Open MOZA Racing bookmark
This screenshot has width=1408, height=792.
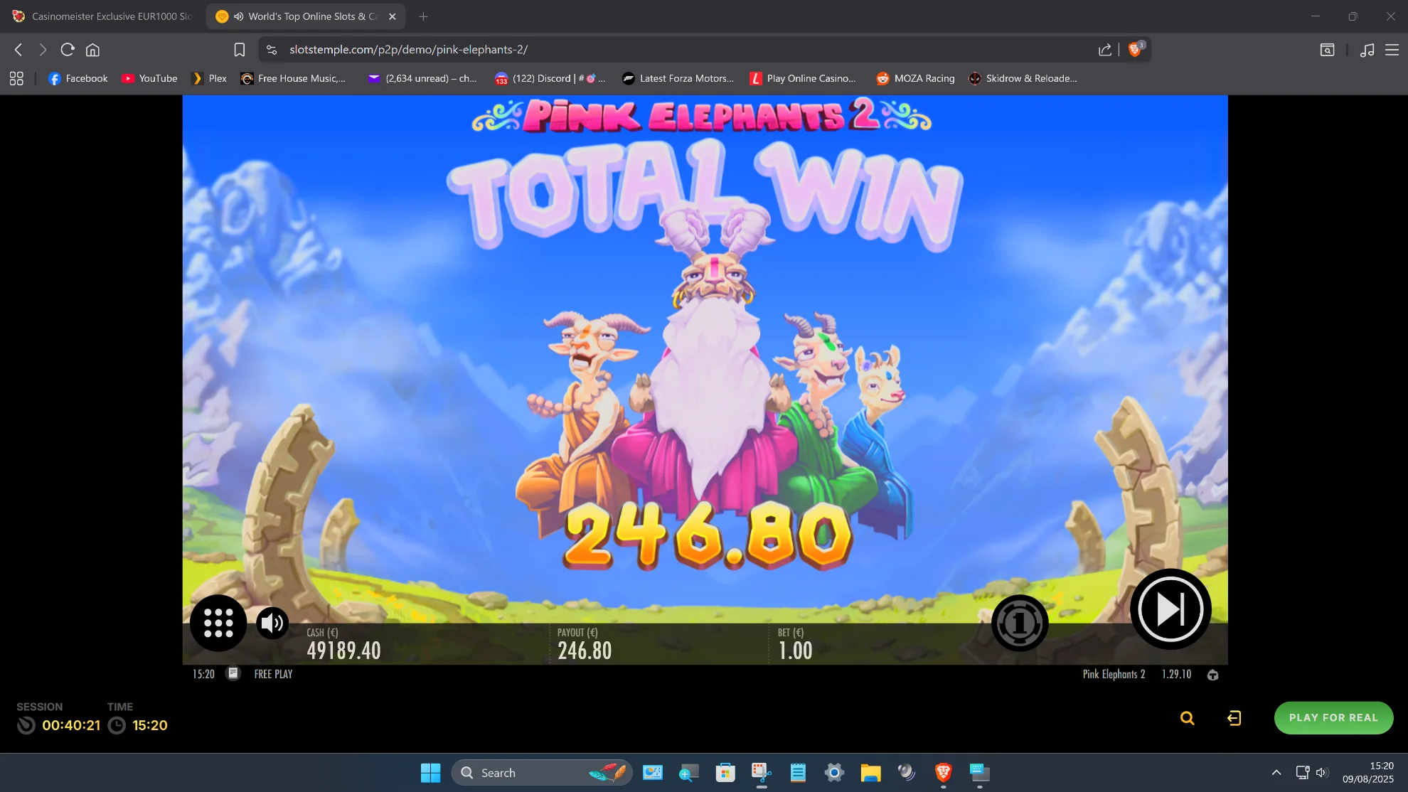915,78
